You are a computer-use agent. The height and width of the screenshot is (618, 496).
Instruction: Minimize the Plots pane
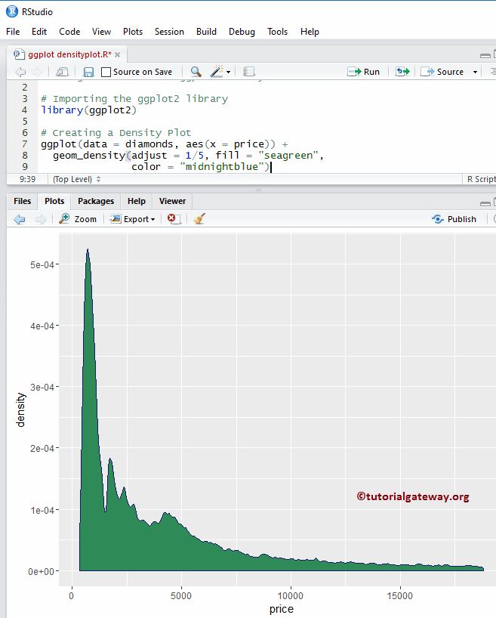[485, 203]
